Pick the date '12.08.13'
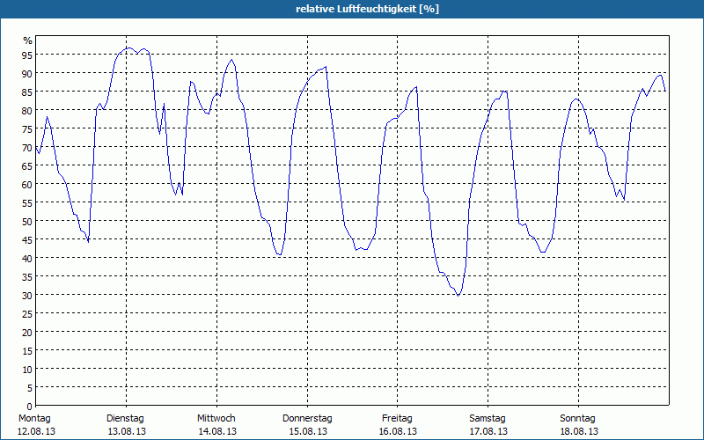Screen dimensions: 704x440 36,431
